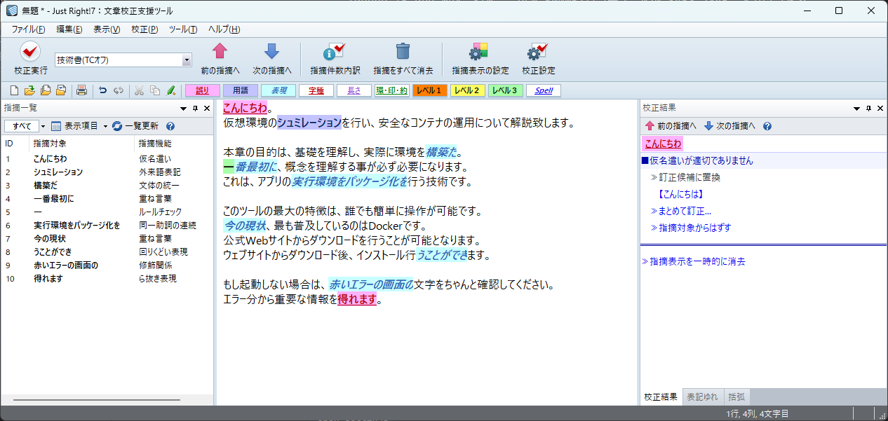Screen dimensions: 888x421
Task: Open the 校正(P) menu
Action: coord(144,29)
